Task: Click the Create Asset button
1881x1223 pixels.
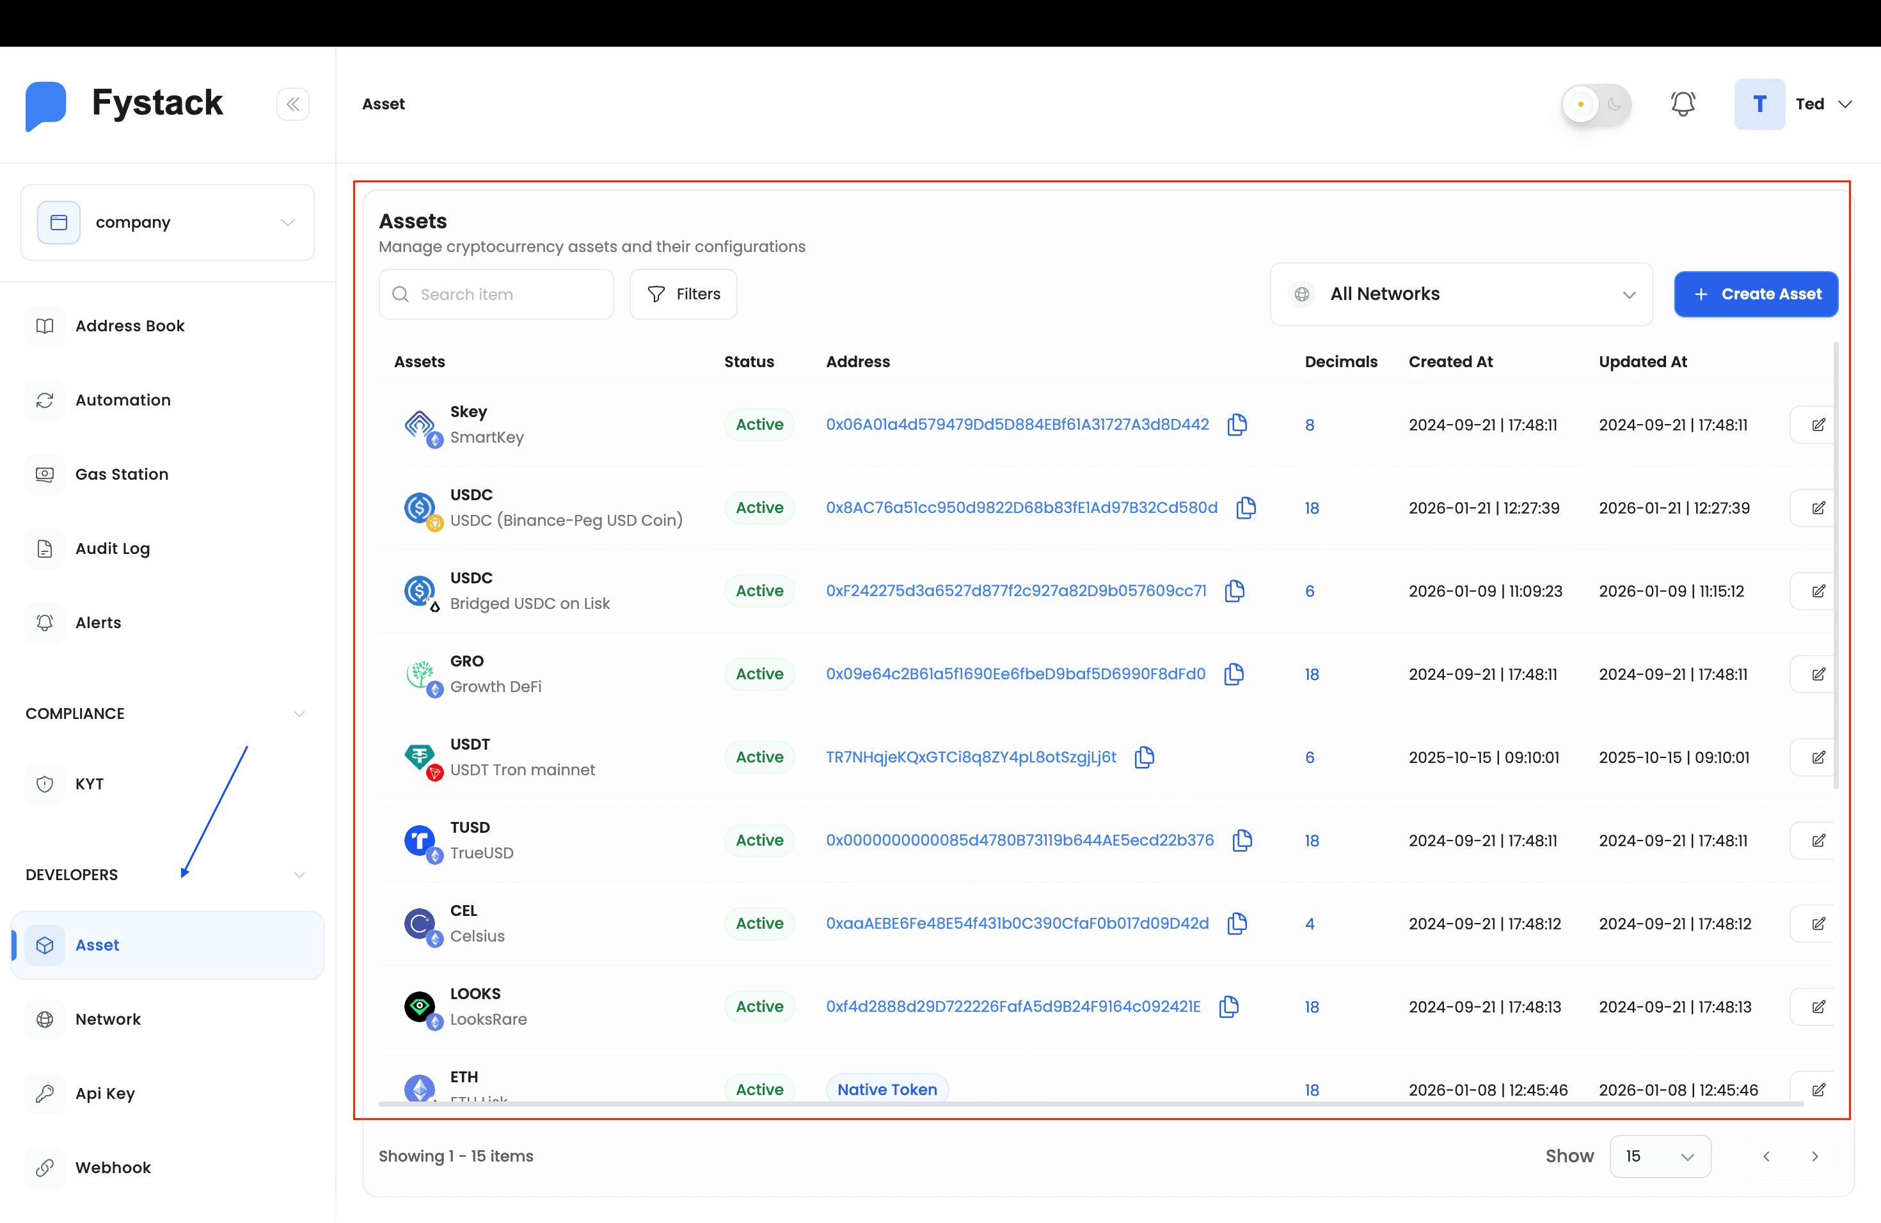Action: 1756,294
